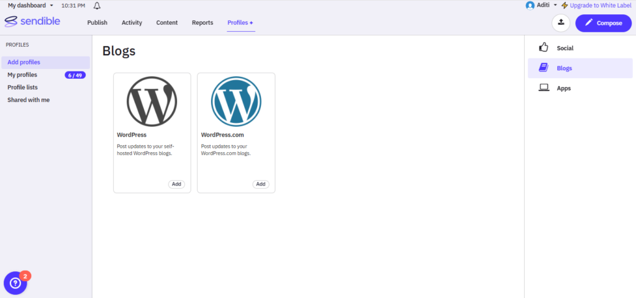Screen dimensions: 636x298
Task: Open the Upgrade to White Label link
Action: pos(600,6)
